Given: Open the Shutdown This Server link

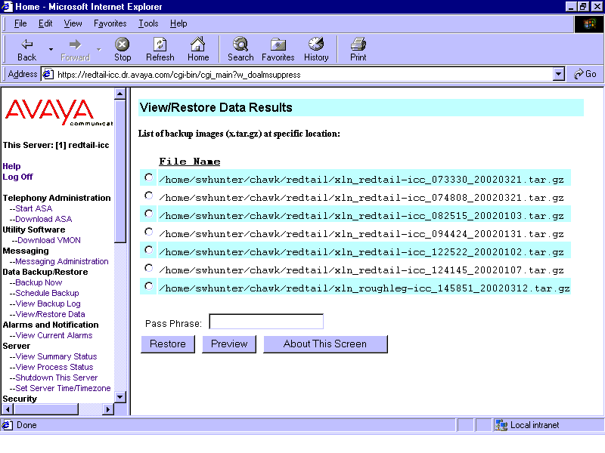Looking at the screenshot, I should 56,377.
